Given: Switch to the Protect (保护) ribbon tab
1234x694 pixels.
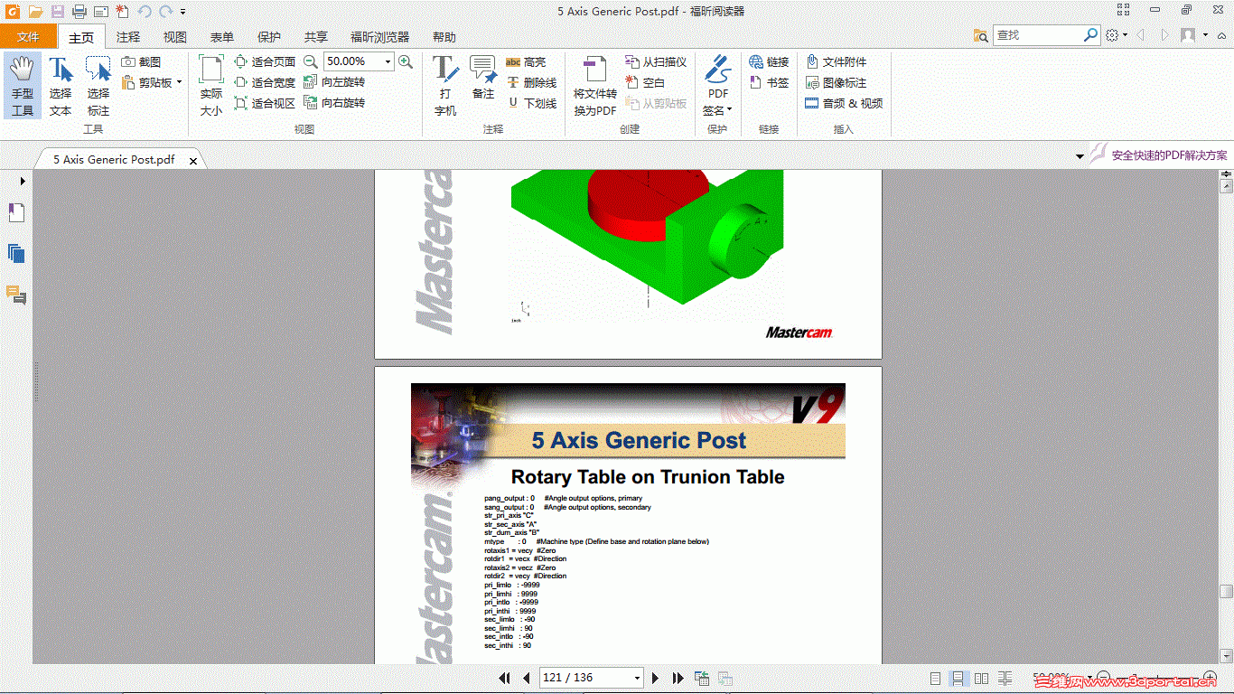Looking at the screenshot, I should pos(269,37).
